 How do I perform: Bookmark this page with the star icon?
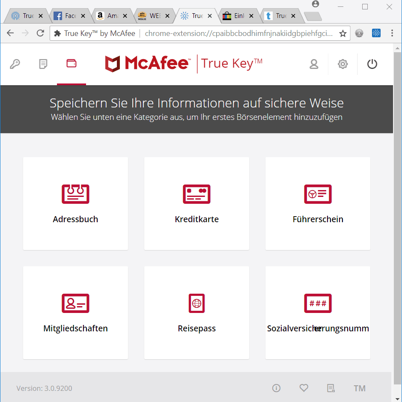(x=343, y=33)
